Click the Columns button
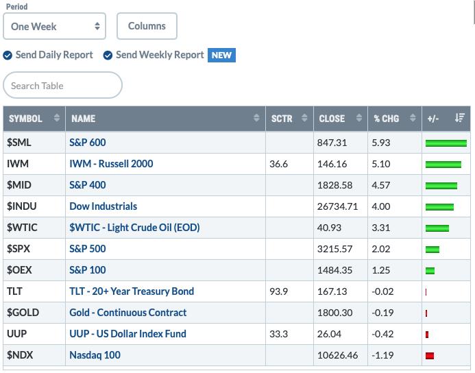475x373 pixels. (147, 26)
